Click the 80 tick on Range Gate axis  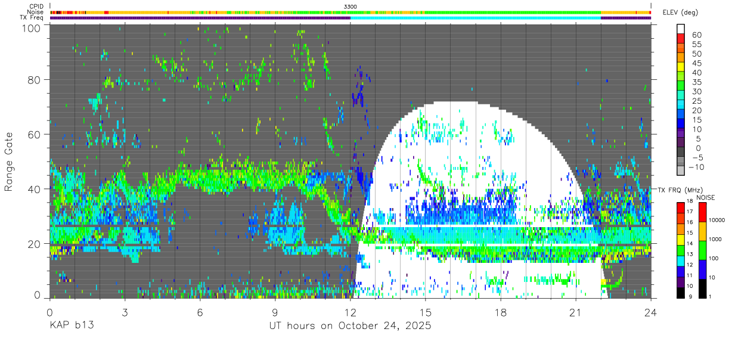pyautogui.click(x=35, y=80)
